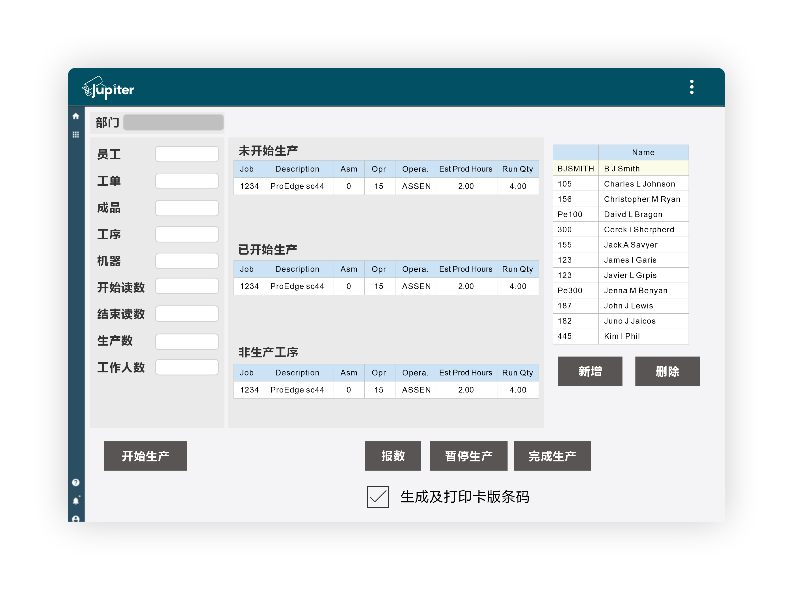Click the 新增 button

pyautogui.click(x=590, y=371)
